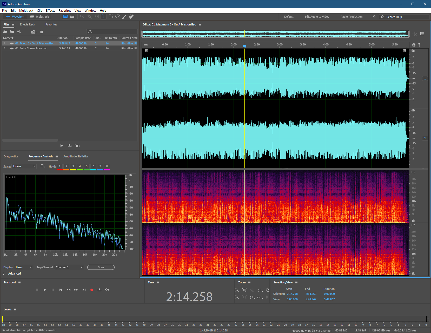Open the Scale Linear dropdown
Image resolution: width=431 pixels, height=333 pixels.
click(x=24, y=166)
